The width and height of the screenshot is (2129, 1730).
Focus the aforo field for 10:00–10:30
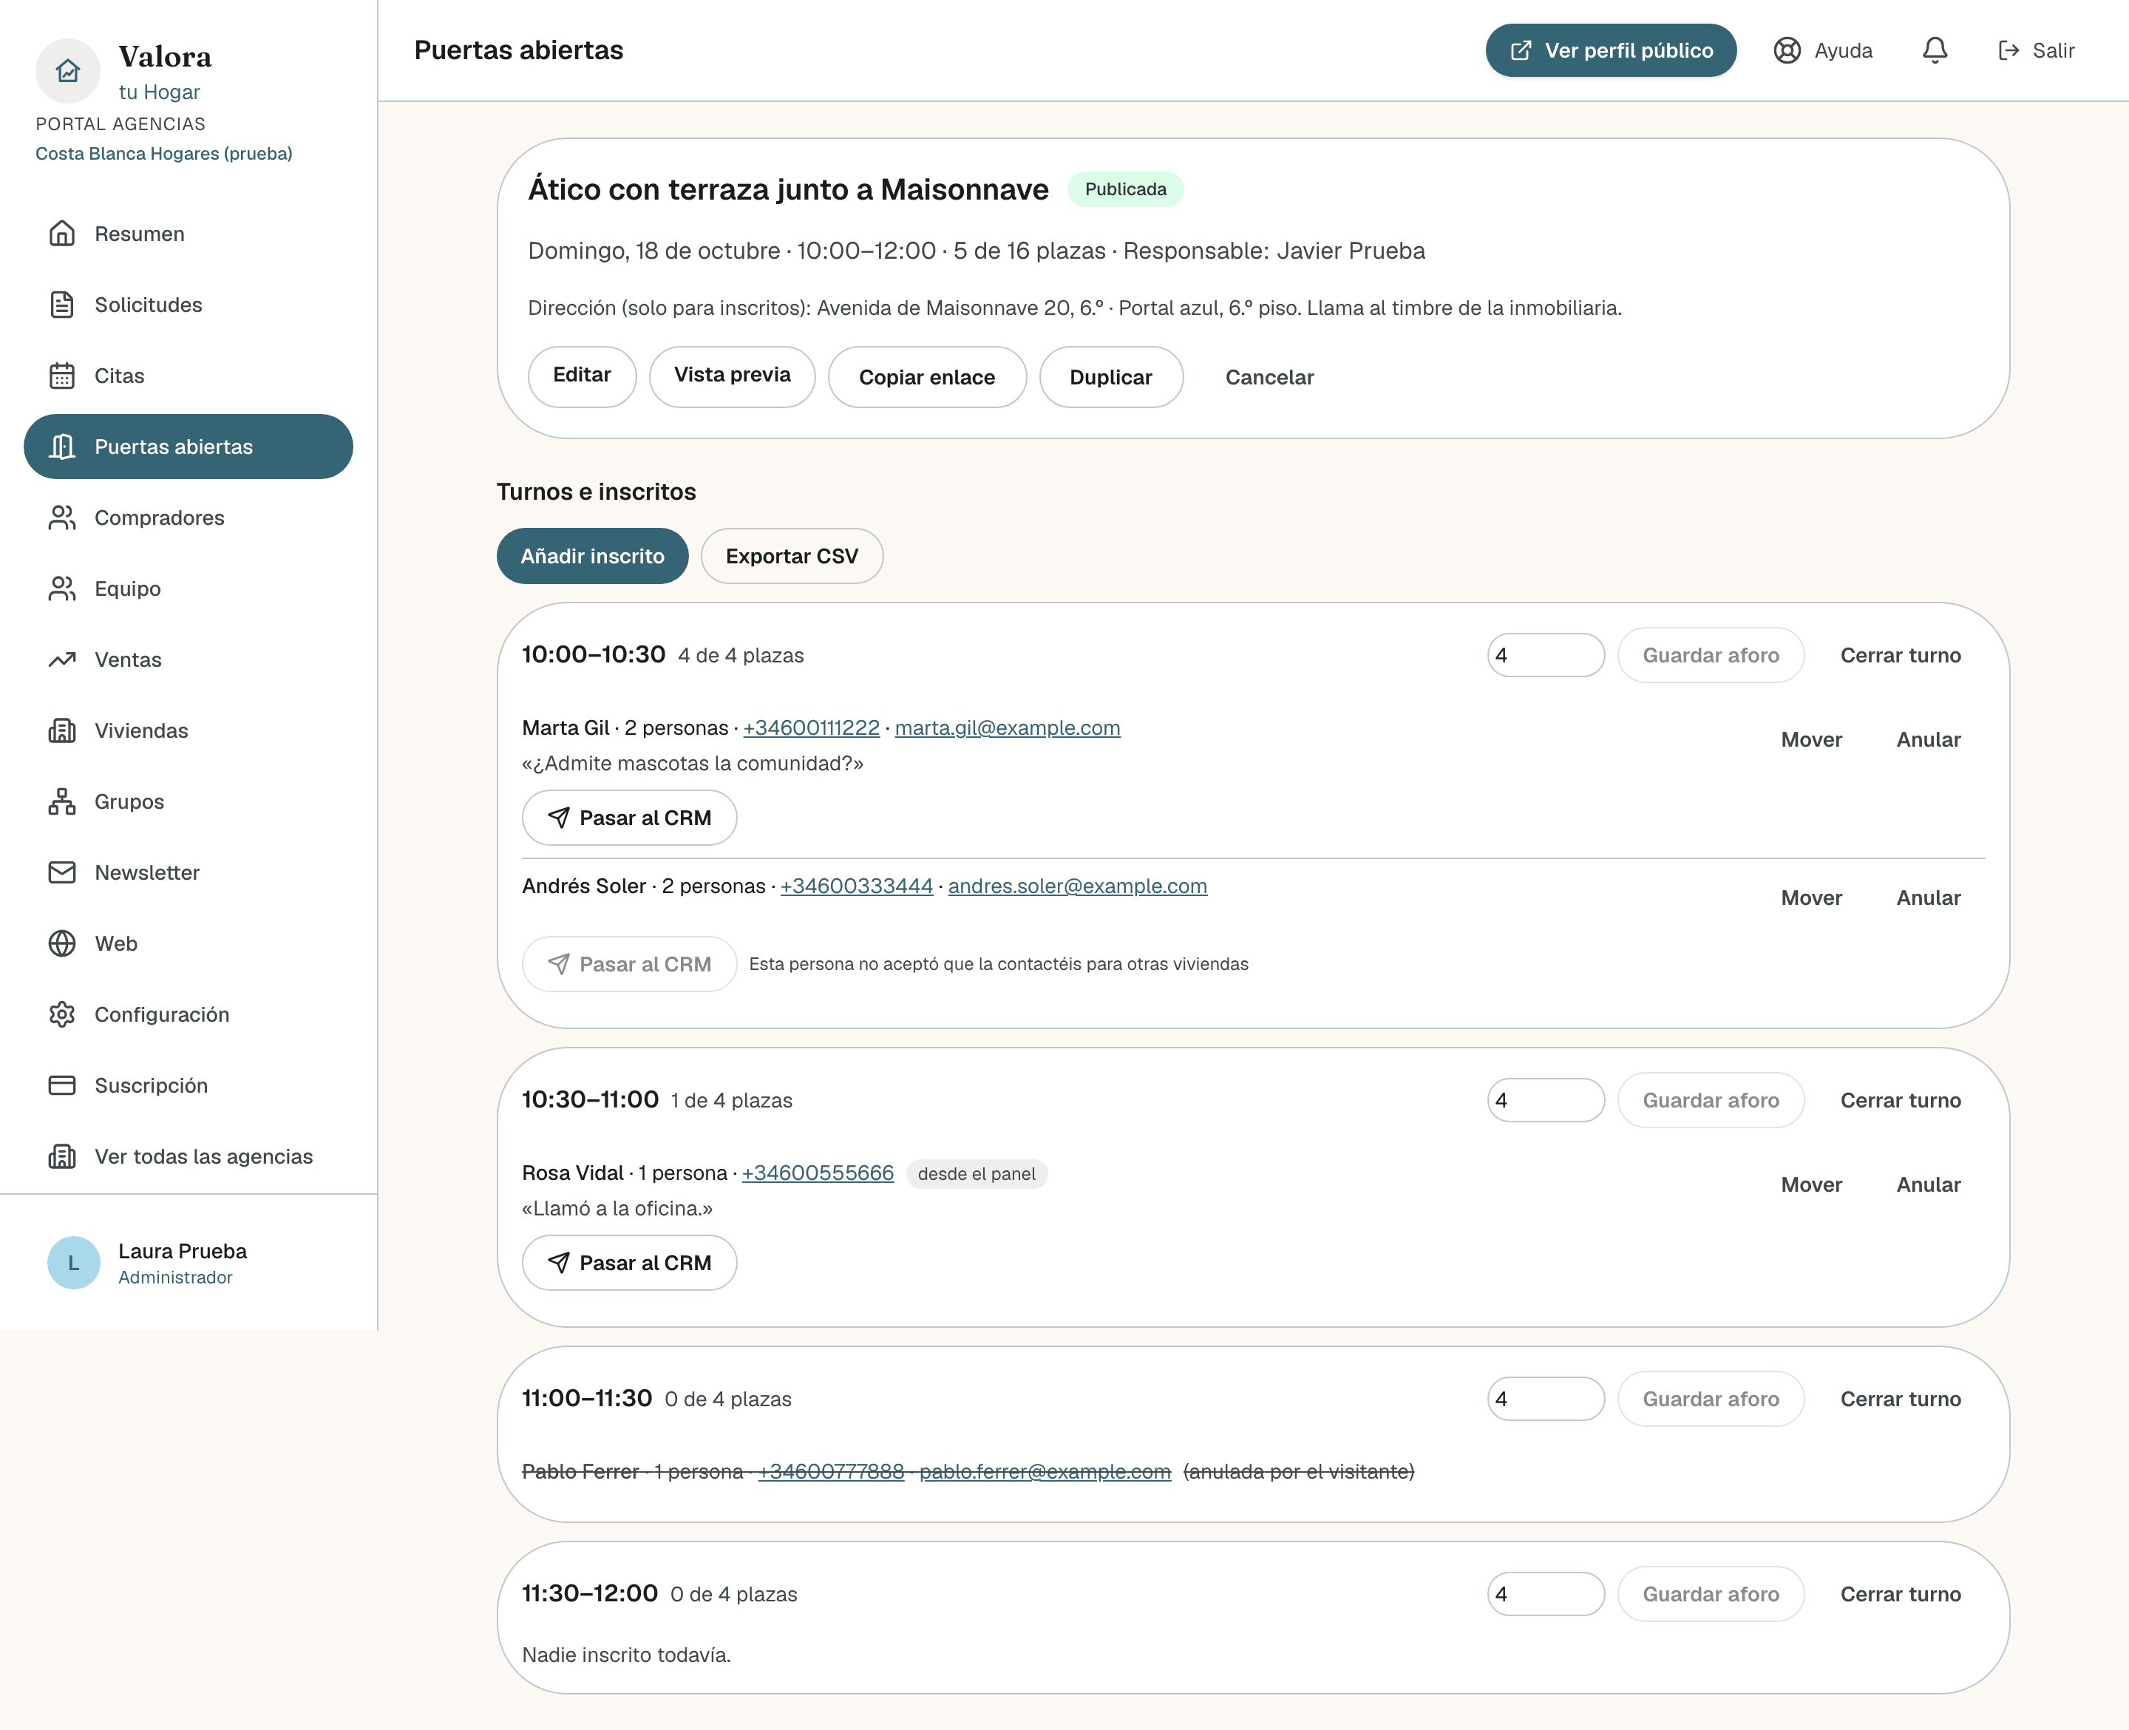[1545, 655]
